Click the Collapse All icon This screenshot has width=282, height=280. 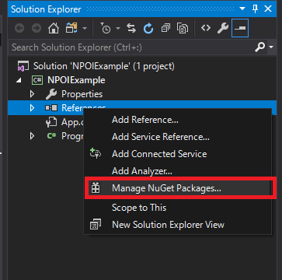tap(165, 28)
